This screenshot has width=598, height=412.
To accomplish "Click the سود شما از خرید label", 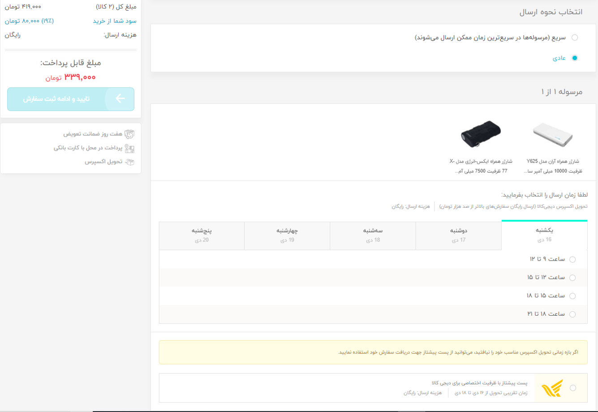I will pyautogui.click(x=115, y=21).
